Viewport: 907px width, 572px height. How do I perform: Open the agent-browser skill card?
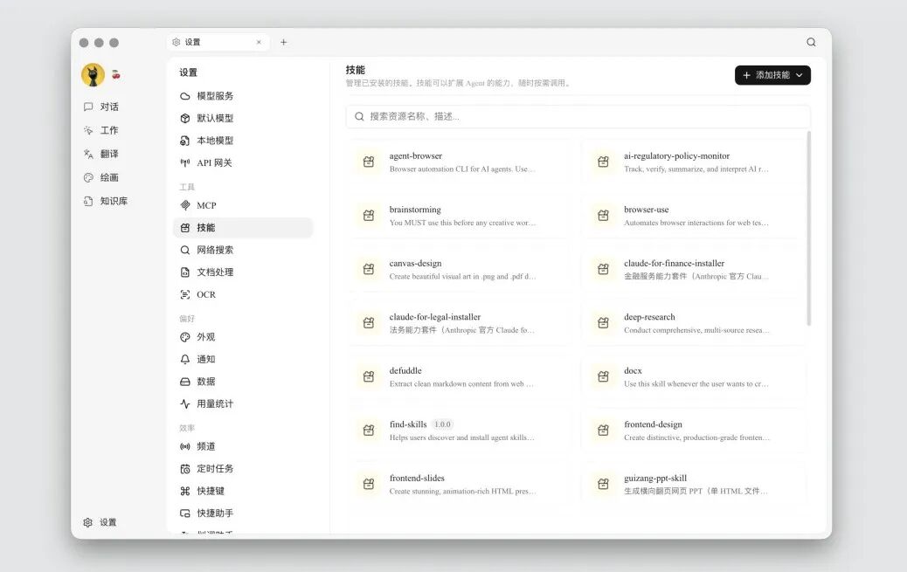pos(458,162)
